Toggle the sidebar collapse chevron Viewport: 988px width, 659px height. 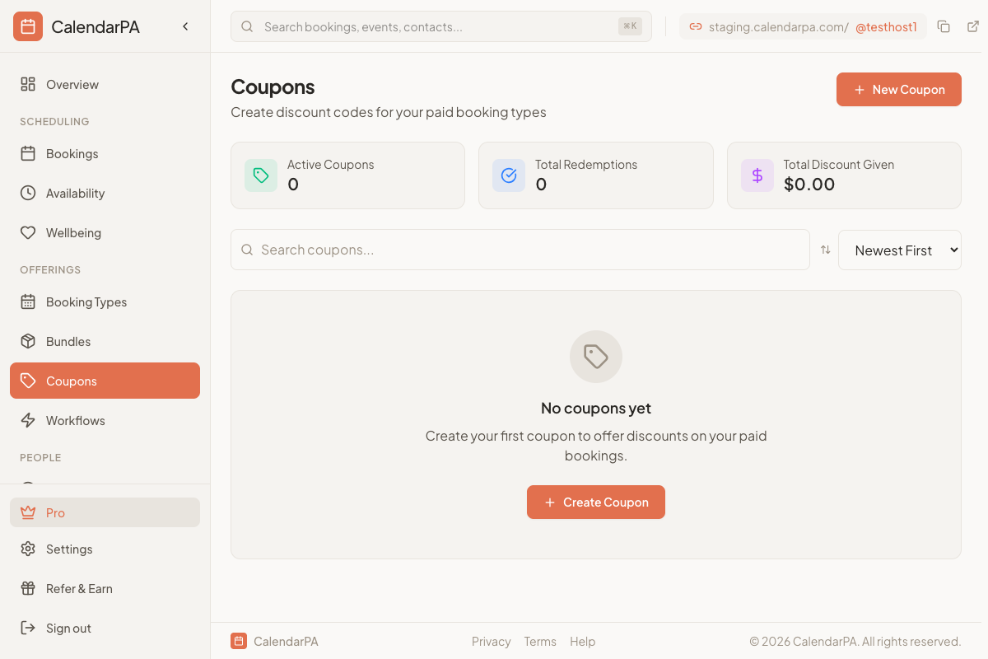185,26
